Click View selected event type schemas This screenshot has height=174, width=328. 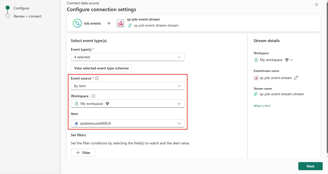tap(101, 68)
